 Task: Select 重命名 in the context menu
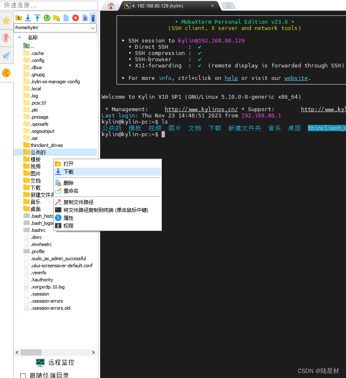tap(108, 191)
